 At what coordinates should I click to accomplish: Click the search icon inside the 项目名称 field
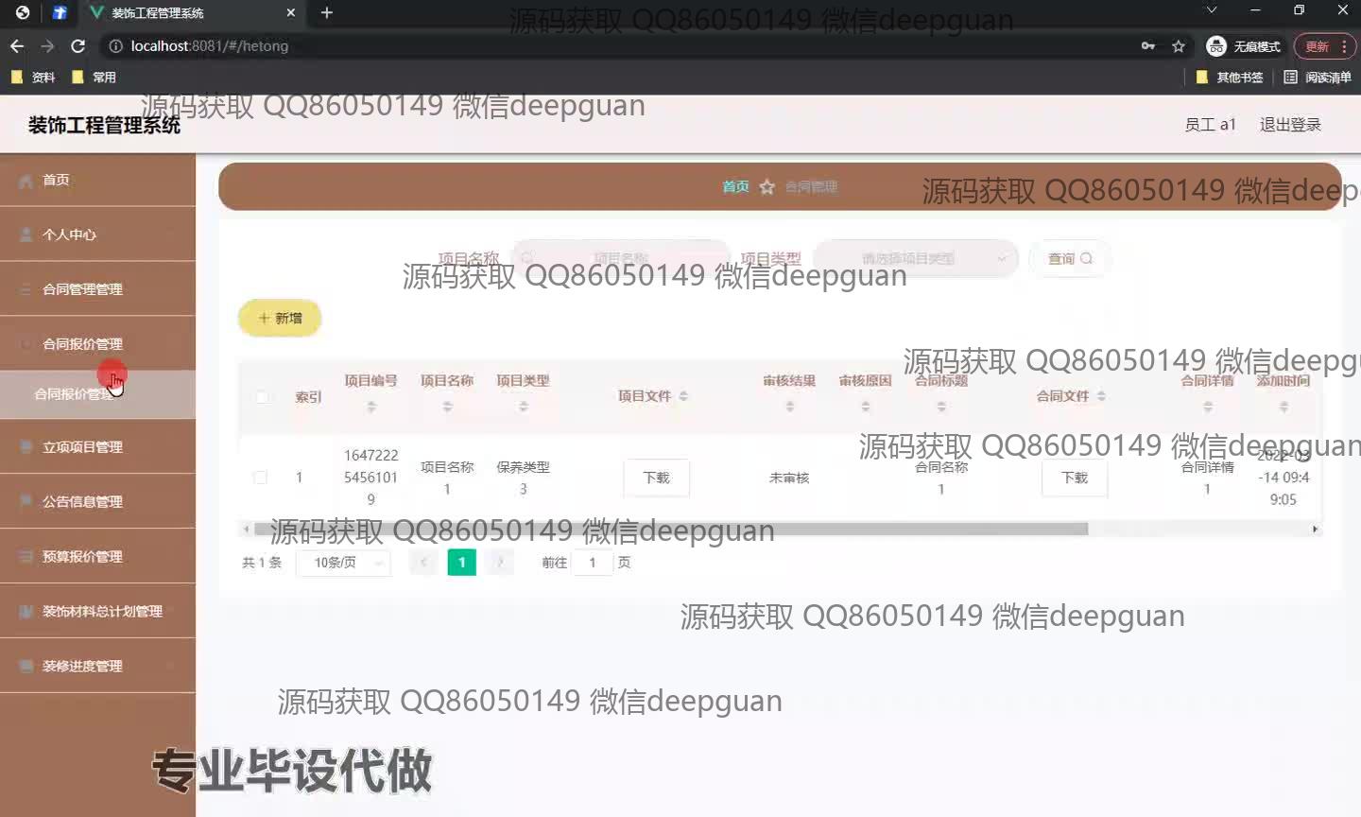527,258
